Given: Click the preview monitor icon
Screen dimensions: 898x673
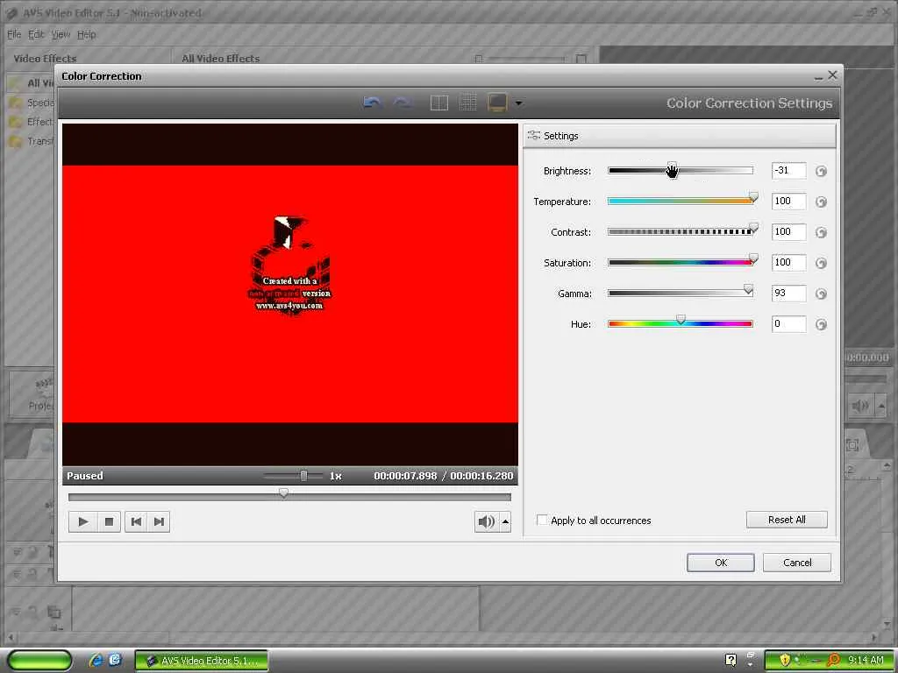Looking at the screenshot, I should click(x=497, y=103).
